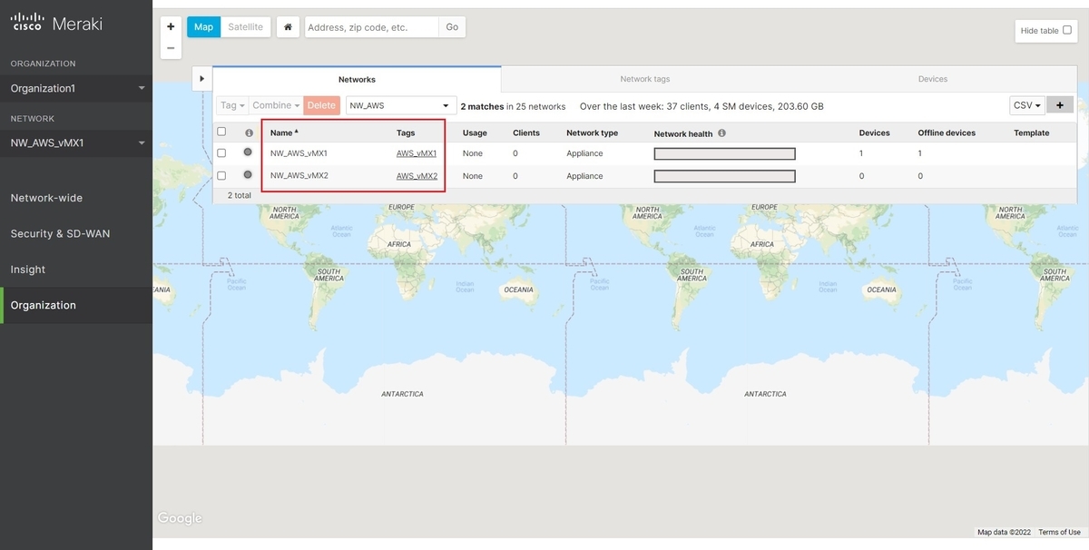Click the address search field
Viewport: 1089px width, 550px height.
coord(371,27)
